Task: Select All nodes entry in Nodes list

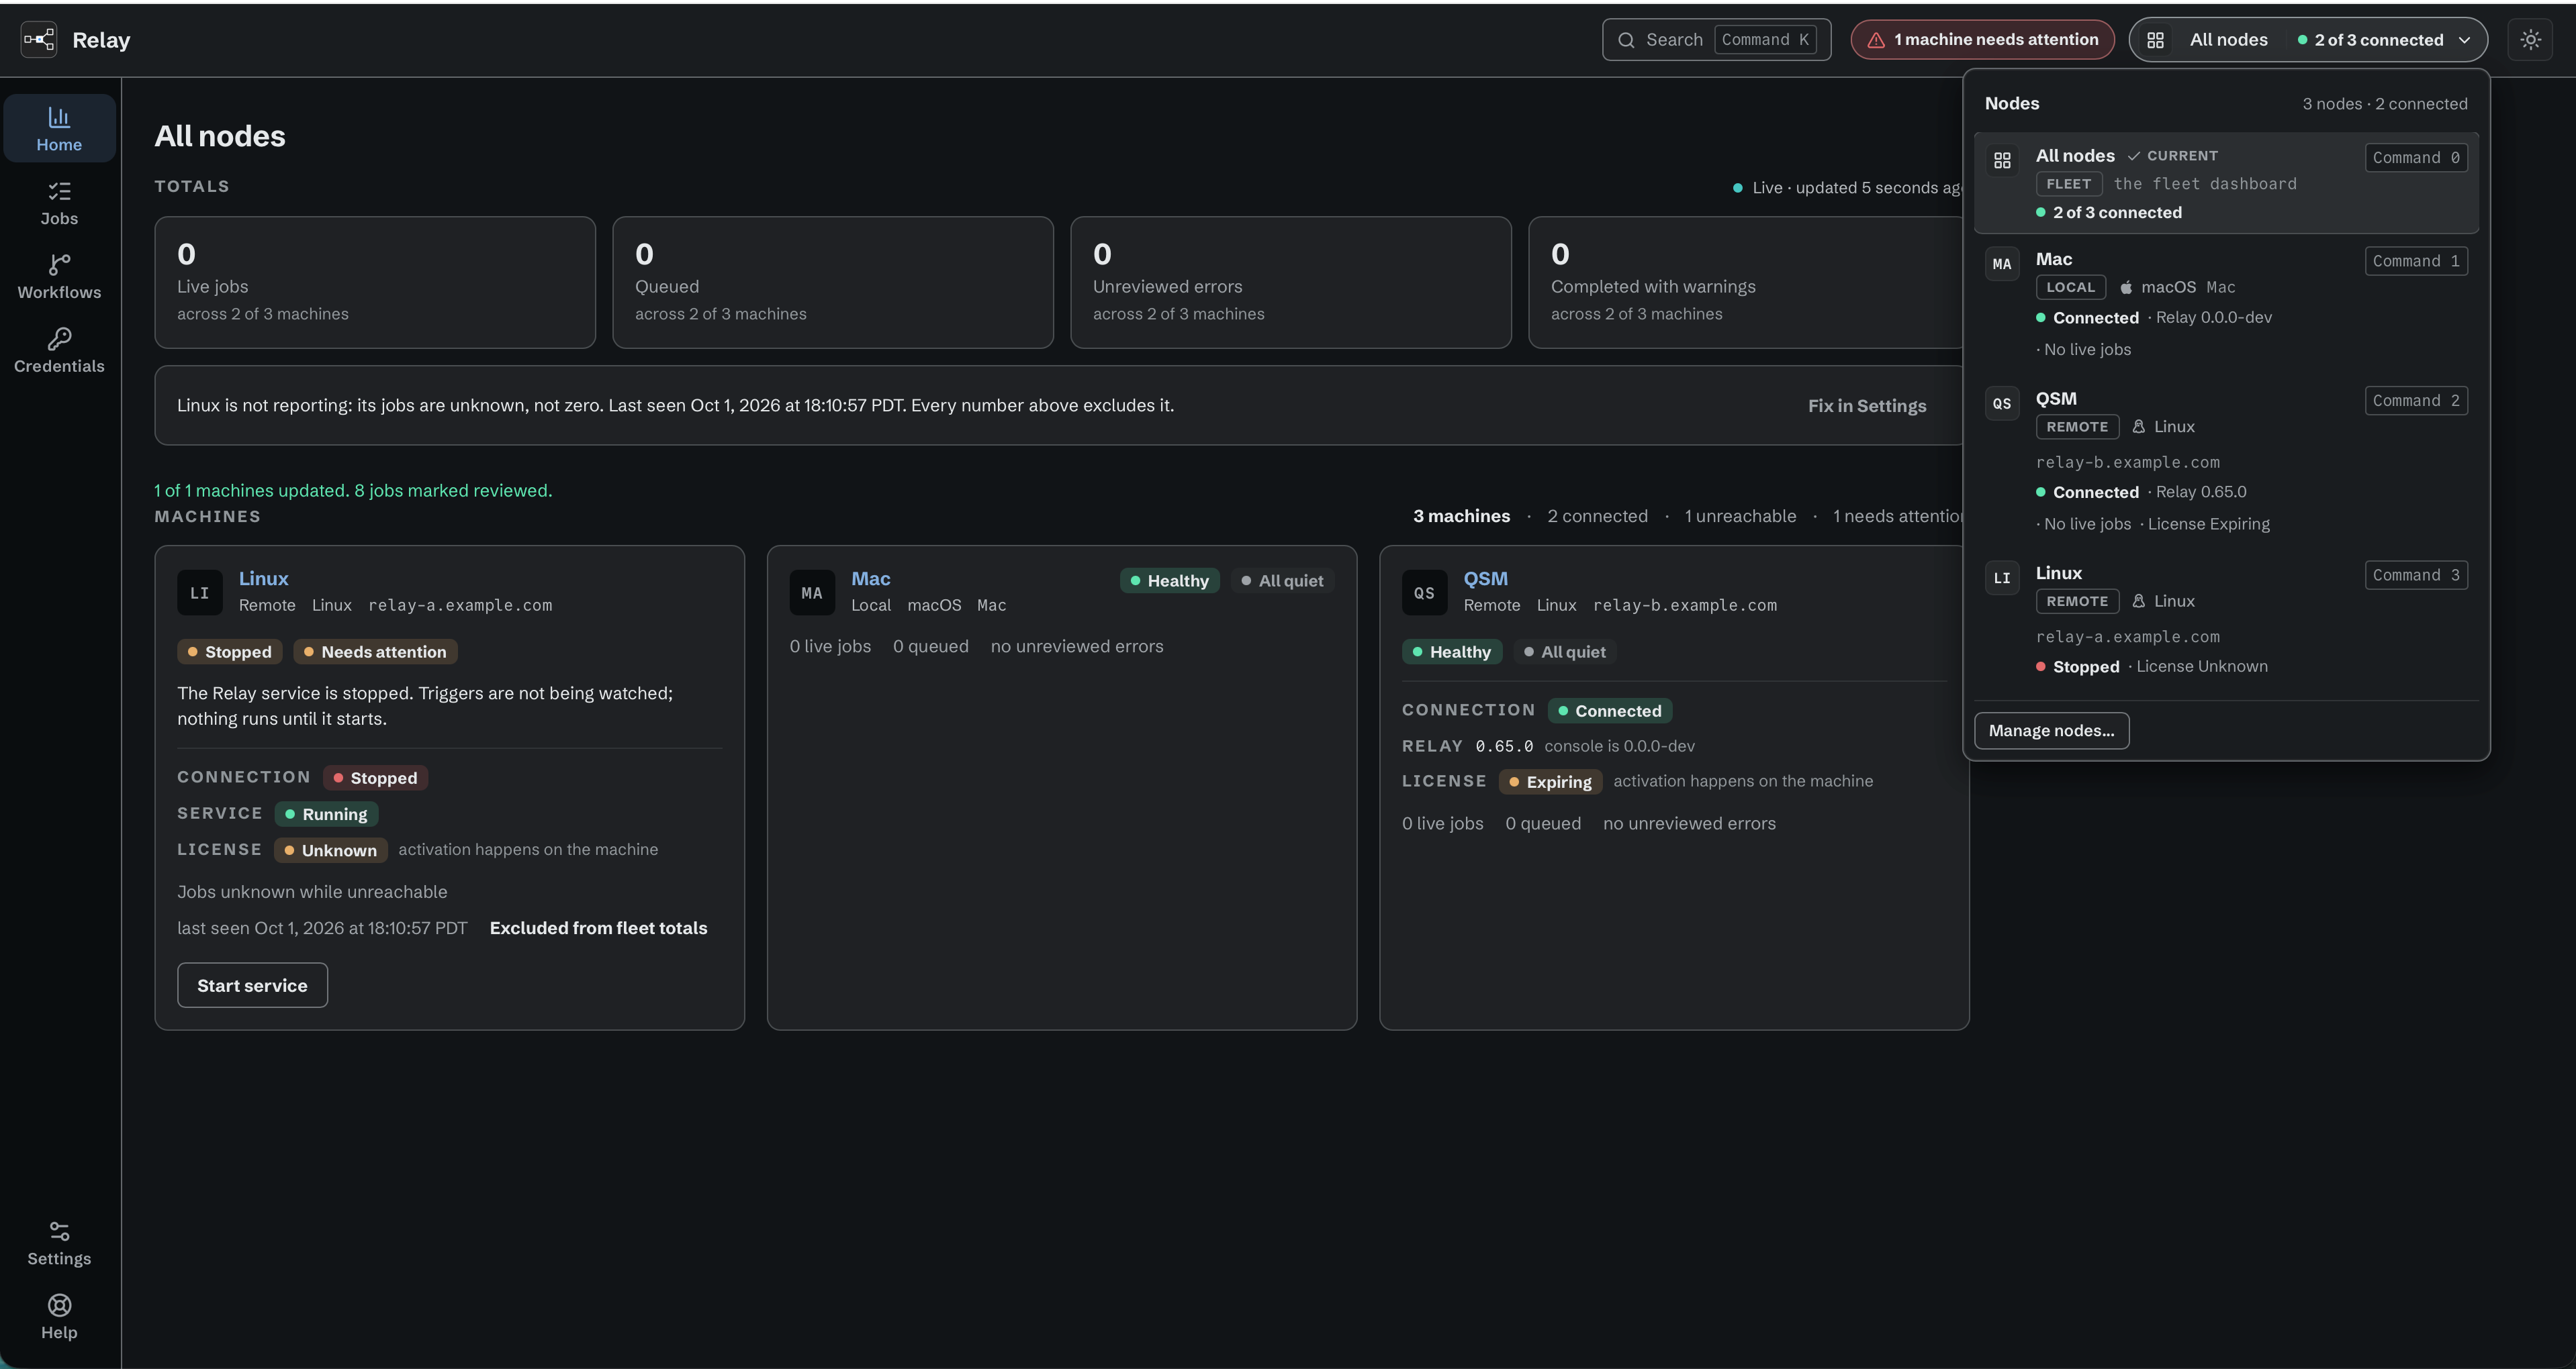Action: [2226, 183]
